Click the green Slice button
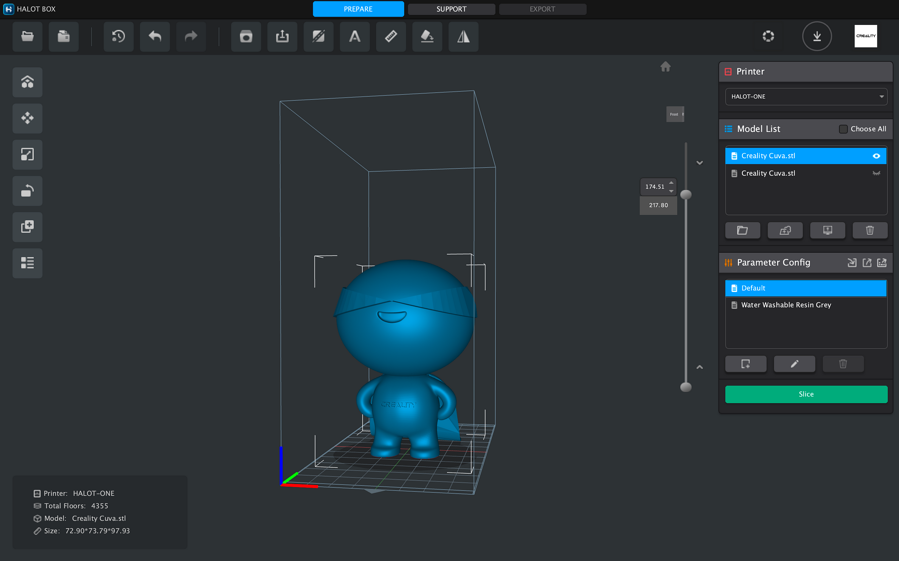899x561 pixels. [x=806, y=394]
